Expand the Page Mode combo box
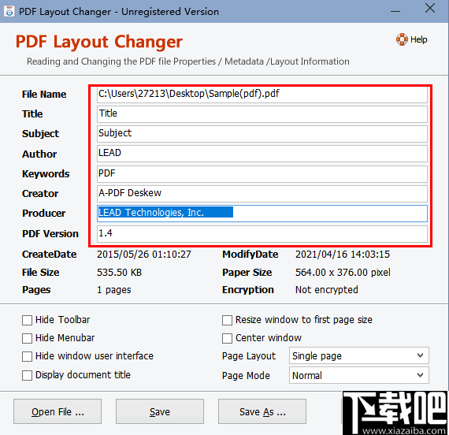Viewport: 449px width, 435px height. click(358, 375)
